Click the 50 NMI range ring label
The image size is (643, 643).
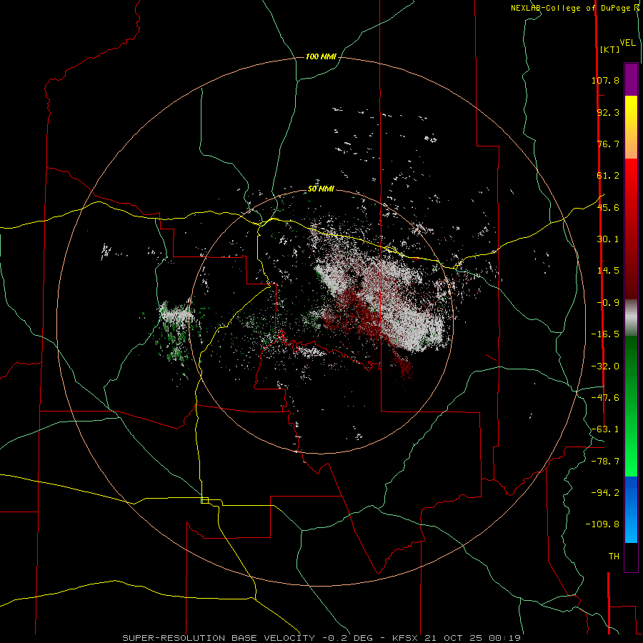(321, 189)
